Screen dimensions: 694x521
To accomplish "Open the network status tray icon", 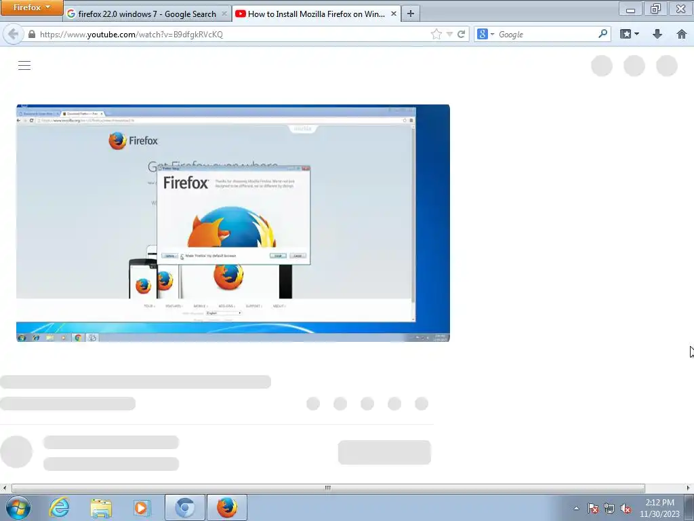I will pyautogui.click(x=609, y=508).
